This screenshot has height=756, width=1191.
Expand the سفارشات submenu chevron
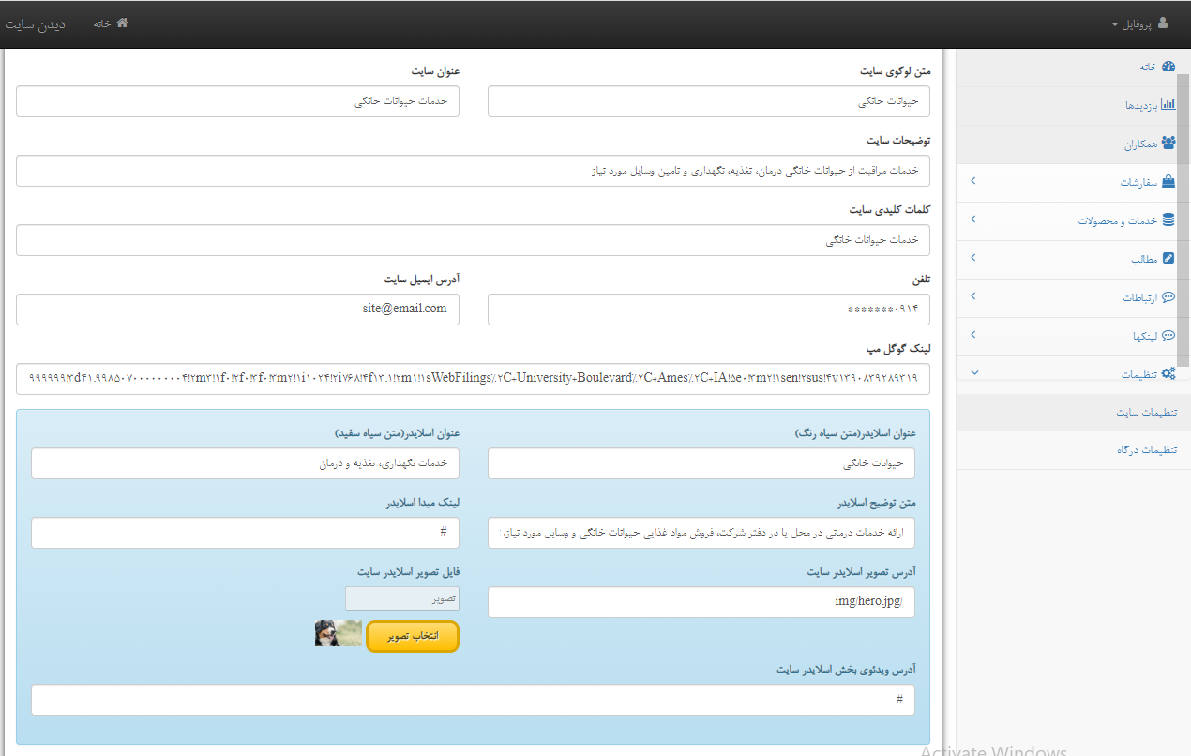(x=972, y=181)
